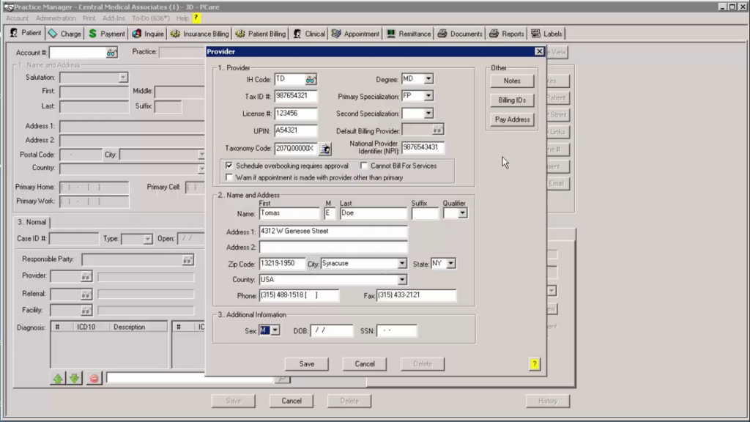Click Taxonomy Code lookup icon
The image size is (750, 422).
click(x=325, y=149)
